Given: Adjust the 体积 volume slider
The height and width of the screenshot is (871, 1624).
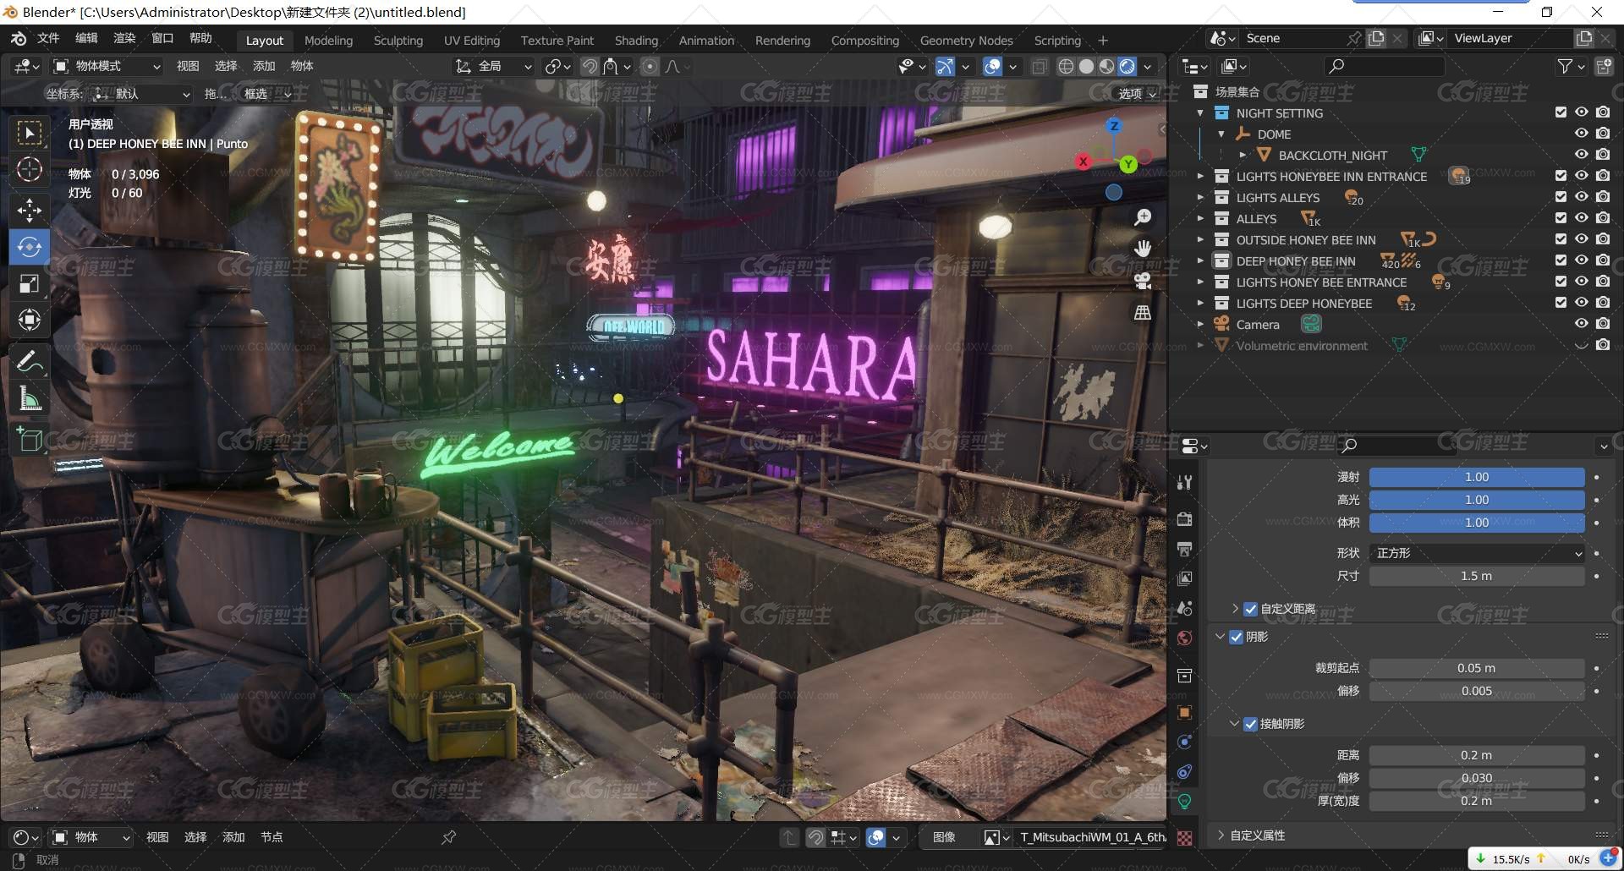Looking at the screenshot, I should (x=1477, y=523).
